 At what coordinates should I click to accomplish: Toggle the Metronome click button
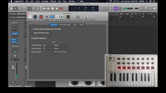point(120,9)
